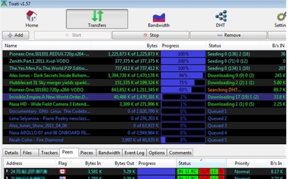
Task: Open the Event Log tab
Action: [x=134, y=153]
